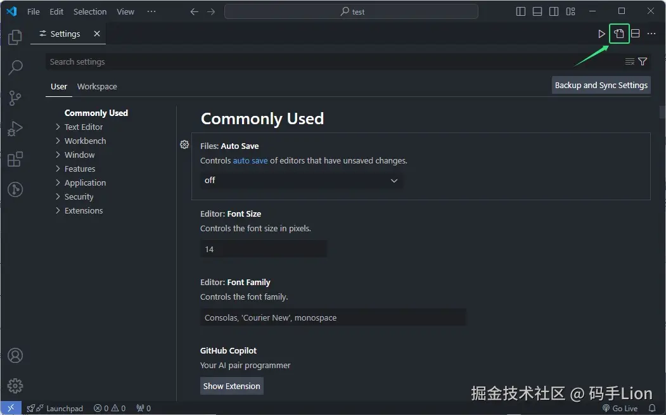Expand the Extensions settings group
The height and width of the screenshot is (415, 666).
[x=83, y=211]
